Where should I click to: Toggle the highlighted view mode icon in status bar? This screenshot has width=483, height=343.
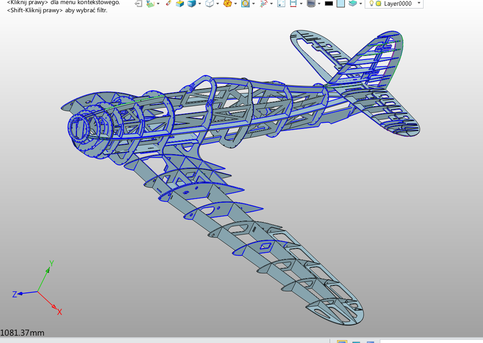(341, 341)
